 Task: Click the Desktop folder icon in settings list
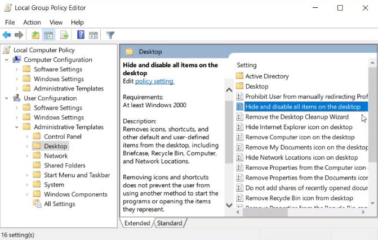[x=239, y=86]
